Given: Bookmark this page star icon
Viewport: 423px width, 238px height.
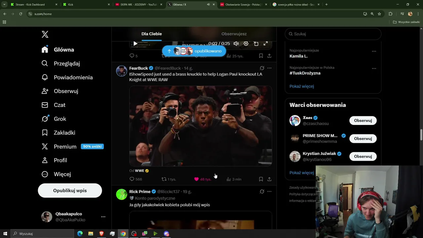Looking at the screenshot, I should pos(379,14).
